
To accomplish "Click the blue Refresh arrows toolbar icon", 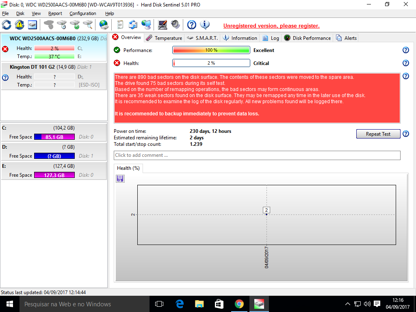I will 6,25.
